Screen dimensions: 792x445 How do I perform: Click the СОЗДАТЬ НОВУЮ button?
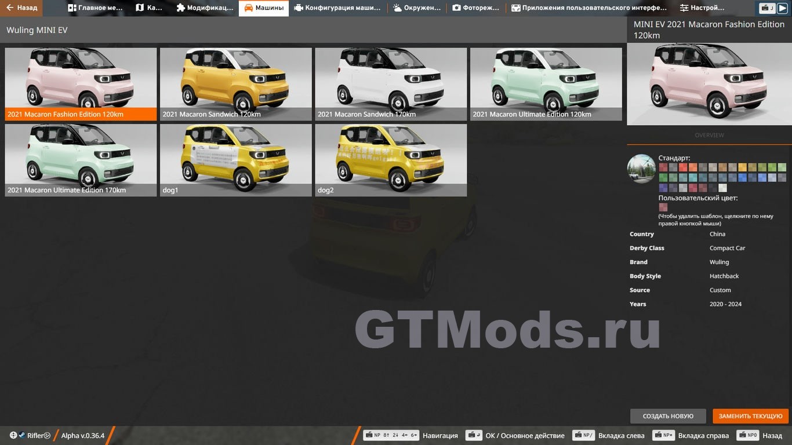pos(668,416)
